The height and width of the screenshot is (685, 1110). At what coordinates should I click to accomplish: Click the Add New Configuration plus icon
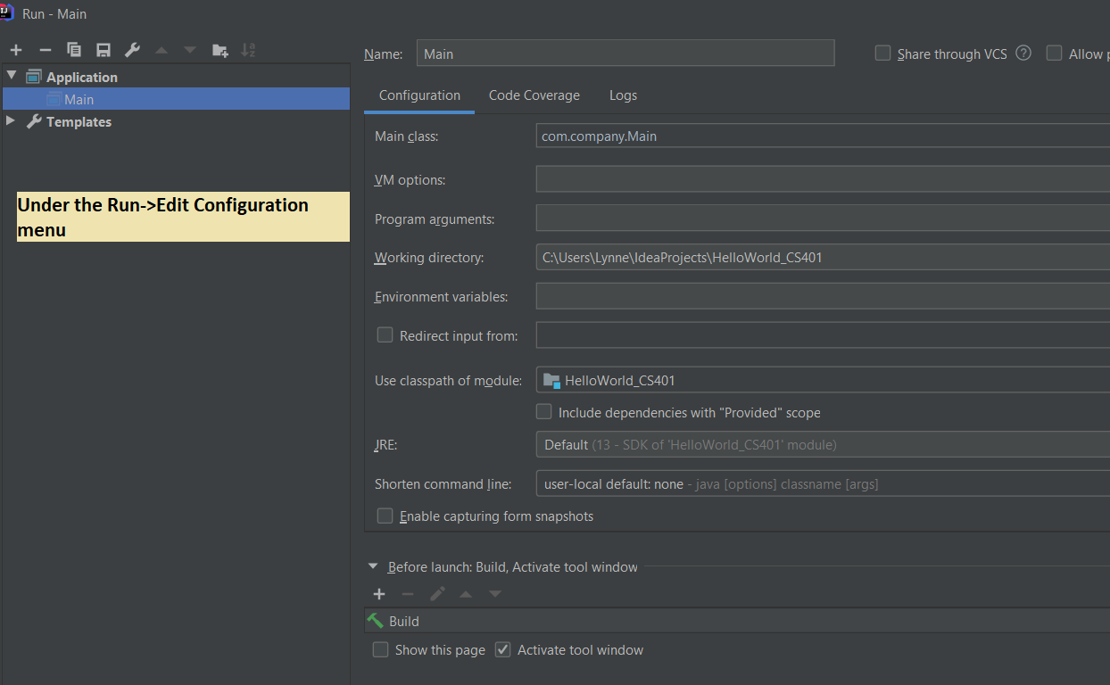[x=16, y=50]
